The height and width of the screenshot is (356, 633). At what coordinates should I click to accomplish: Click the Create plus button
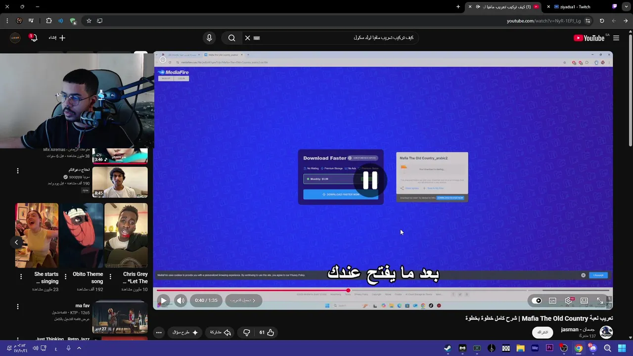click(x=57, y=38)
